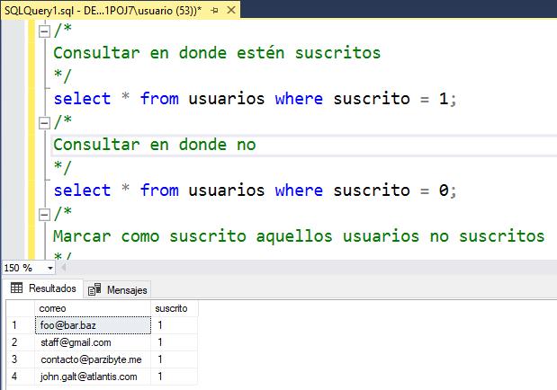Click suscrito value for contacto@parzibyte.me row
This screenshot has width=557, height=390.
pos(174,359)
